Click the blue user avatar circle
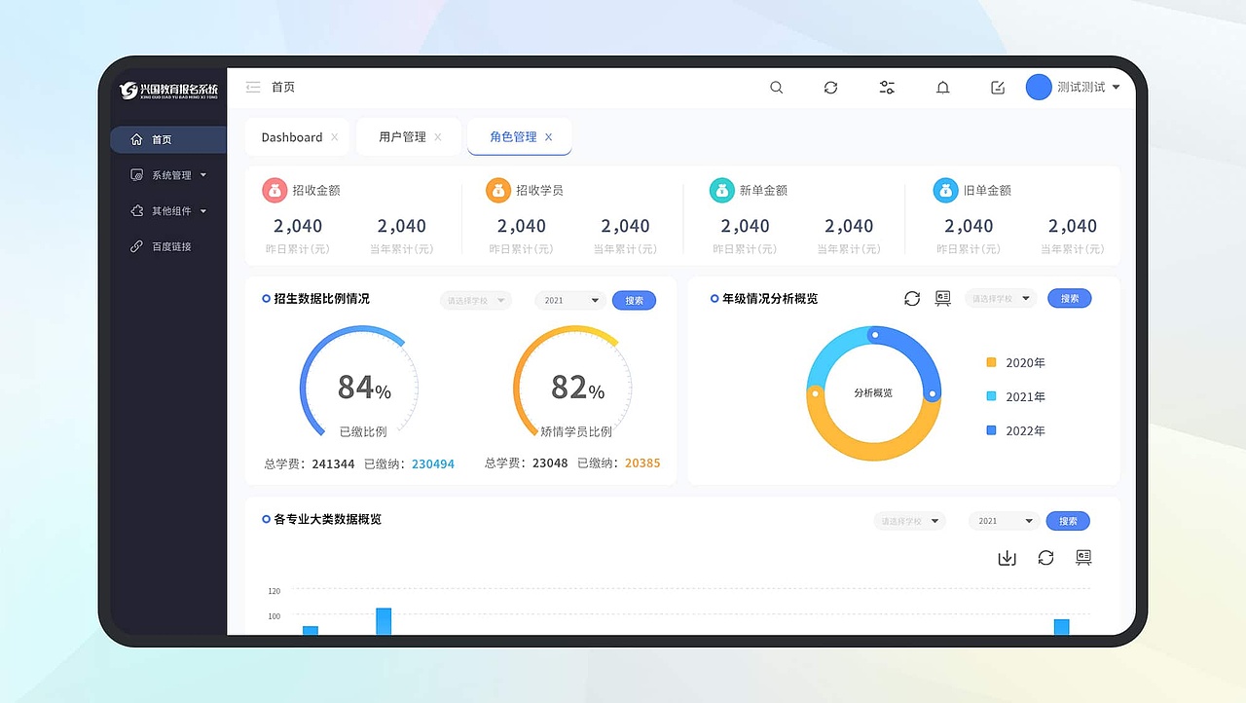 pyautogui.click(x=1039, y=87)
